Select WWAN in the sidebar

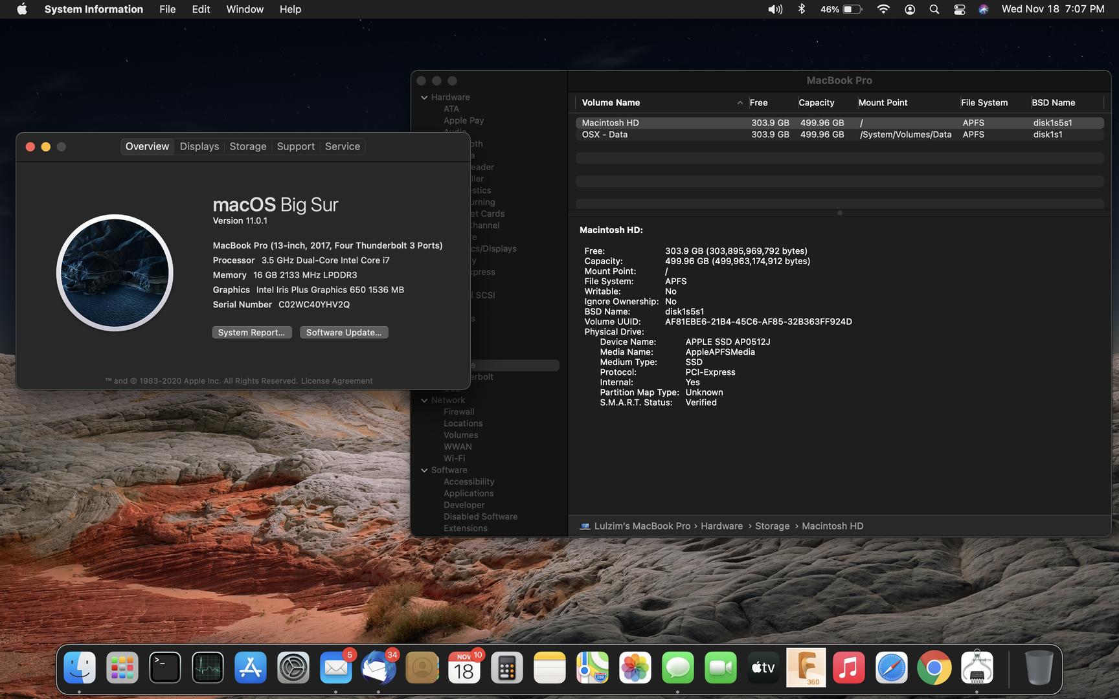[458, 447]
